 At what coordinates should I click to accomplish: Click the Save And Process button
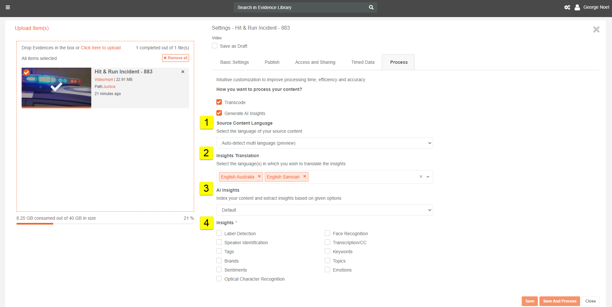tap(559, 301)
